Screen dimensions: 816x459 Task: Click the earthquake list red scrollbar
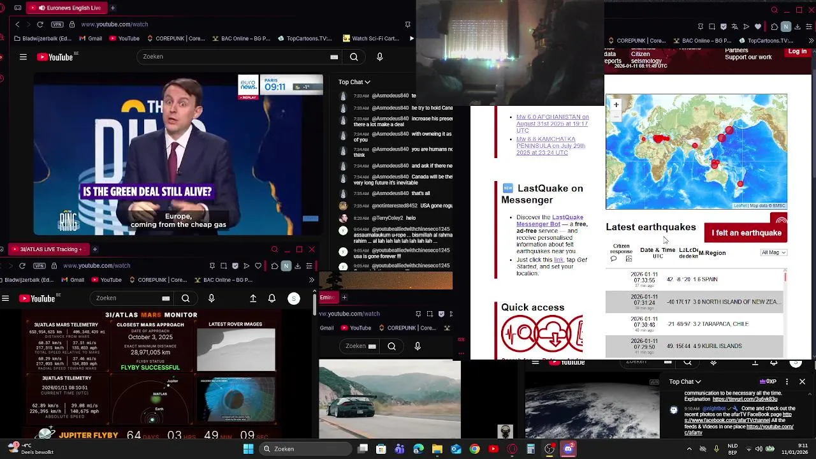click(785, 277)
